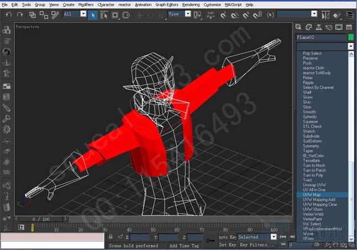Click the Auto Key button
The height and width of the screenshot is (250, 357).
click(x=227, y=237)
